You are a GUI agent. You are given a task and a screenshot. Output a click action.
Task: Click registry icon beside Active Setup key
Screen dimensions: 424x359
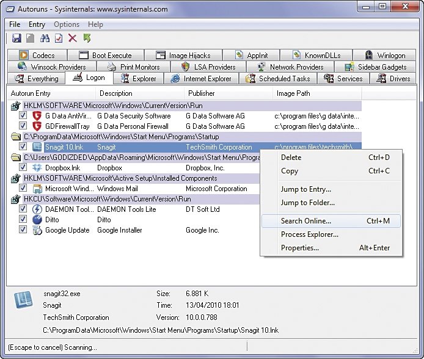[x=16, y=178]
